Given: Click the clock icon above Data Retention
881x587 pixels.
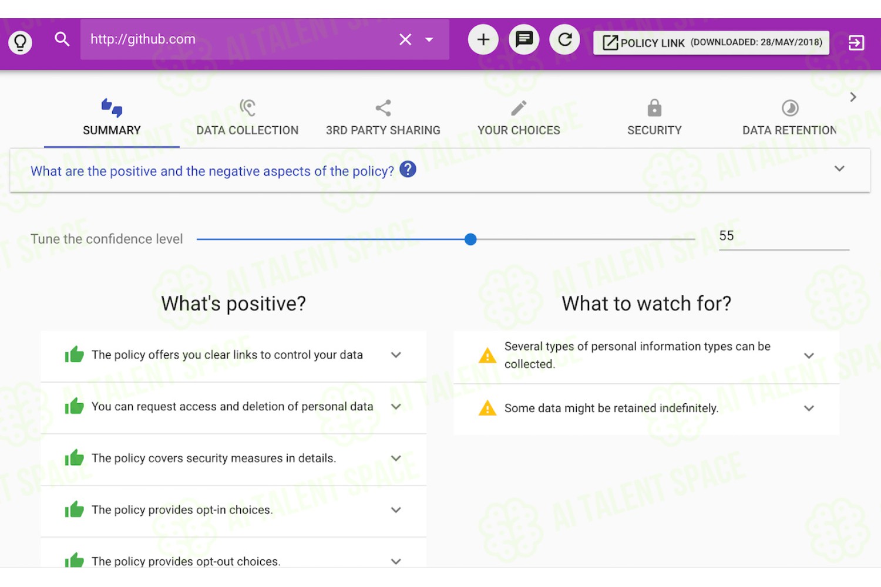Looking at the screenshot, I should pyautogui.click(x=790, y=108).
